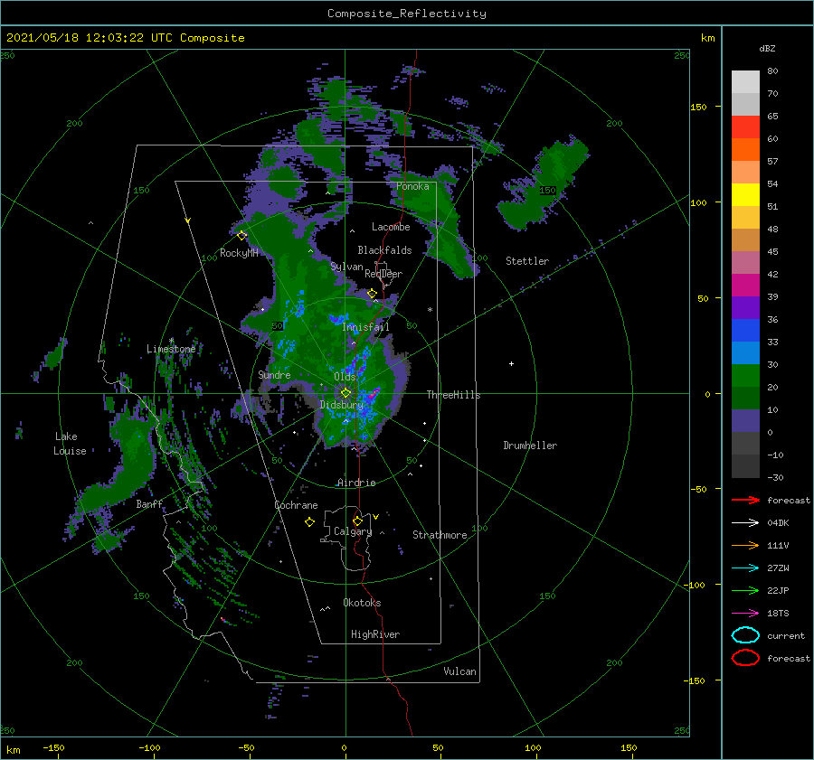The image size is (814, 760).
Task: Click yellow diamond marker south of RedDeer
Action: pos(372,294)
